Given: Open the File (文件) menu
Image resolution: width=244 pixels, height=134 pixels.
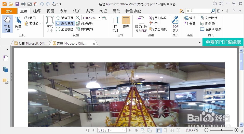Looking at the screenshot, I should click(9, 11).
